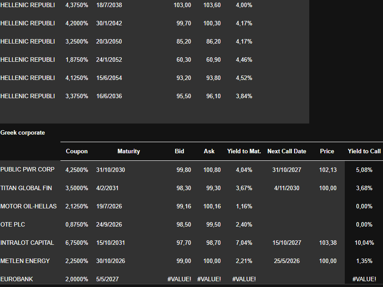383x287 pixels.
Task: Click the 16/6/2036 maturity date
Action: (109, 96)
